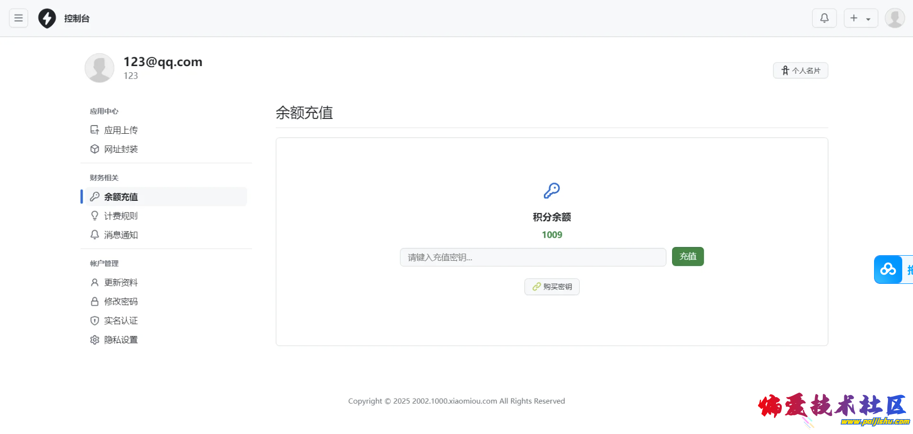The height and width of the screenshot is (434, 913).
Task: Open 更新资料 account page
Action: click(120, 282)
